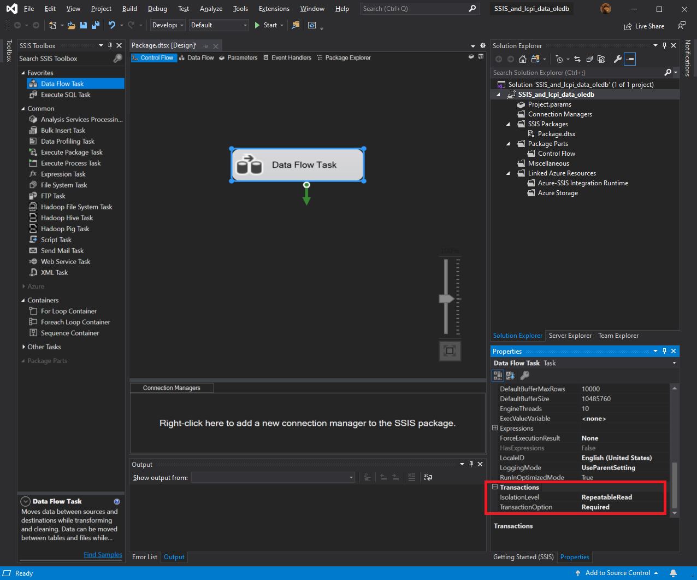
Task: Click the Pending Changes Filter clock icon
Action: click(559, 59)
